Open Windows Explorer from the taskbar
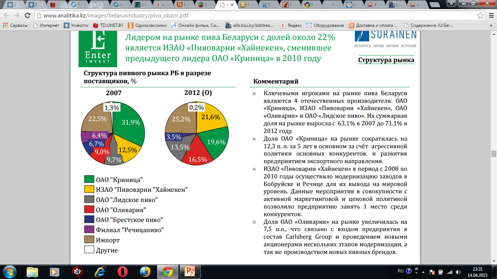This screenshot has height=279, width=497. pyautogui.click(x=32, y=271)
